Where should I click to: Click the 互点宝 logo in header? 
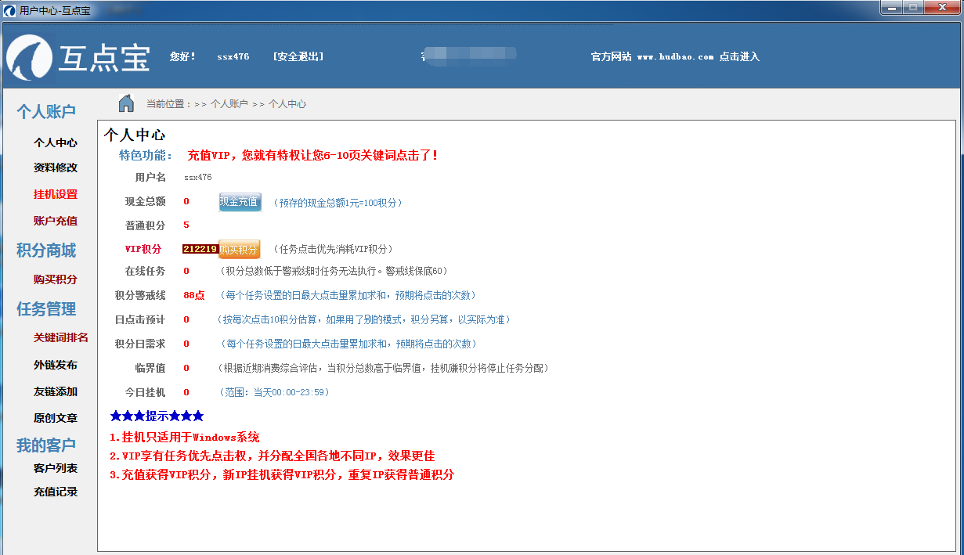[78, 57]
